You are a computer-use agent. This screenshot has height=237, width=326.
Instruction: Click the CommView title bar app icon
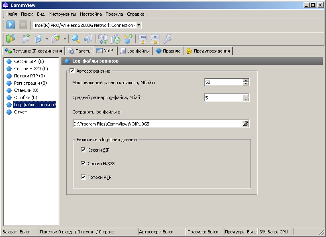pos(6,5)
